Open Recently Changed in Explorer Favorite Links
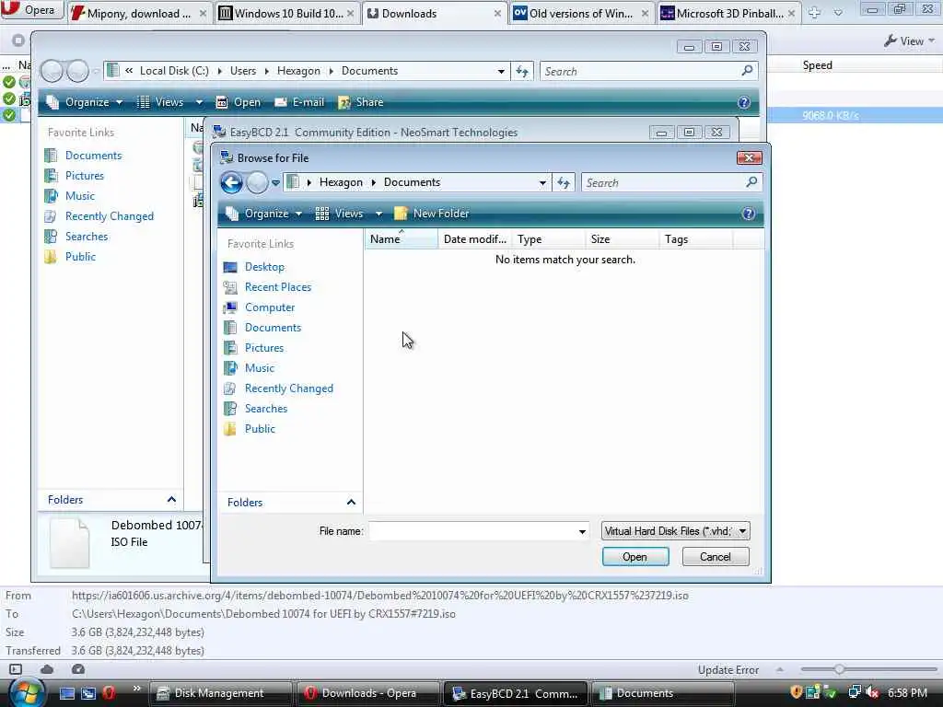This screenshot has height=707, width=943. click(x=110, y=215)
